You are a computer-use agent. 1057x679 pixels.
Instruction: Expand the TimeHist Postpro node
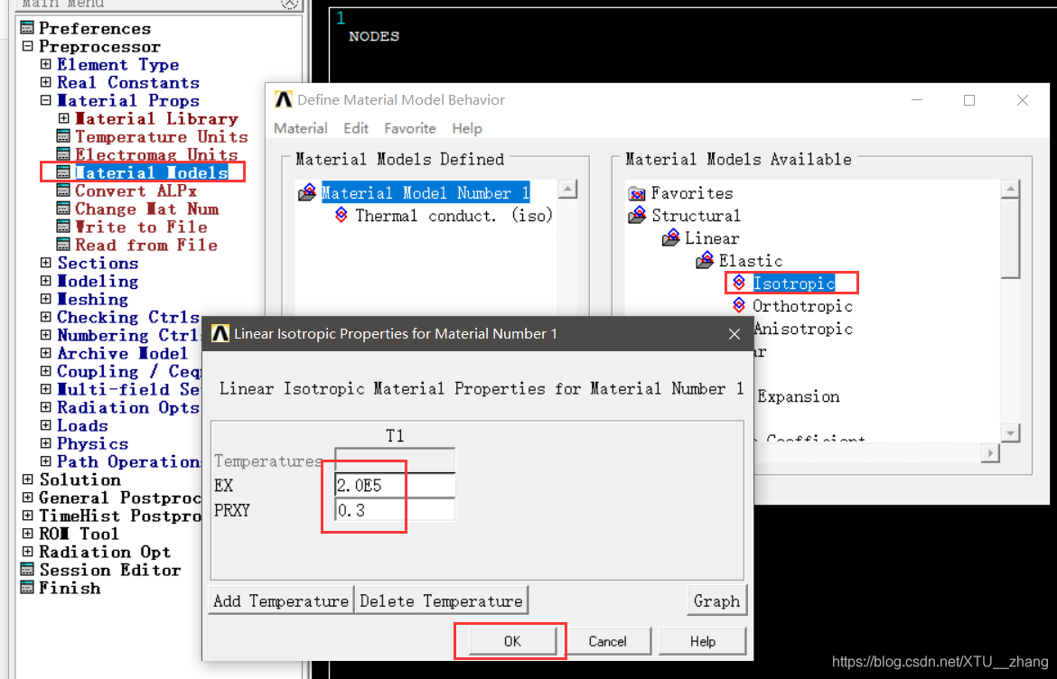click(28, 516)
